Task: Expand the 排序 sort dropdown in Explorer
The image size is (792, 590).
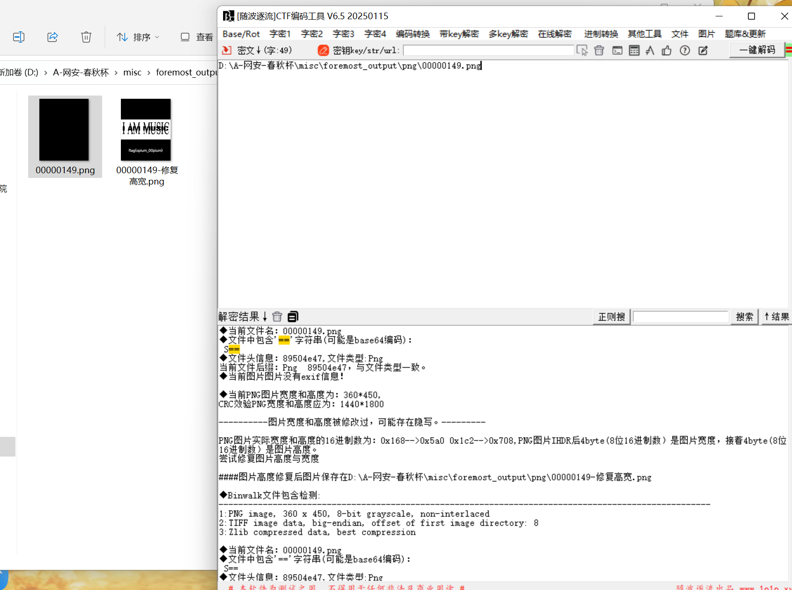Action: coord(138,37)
